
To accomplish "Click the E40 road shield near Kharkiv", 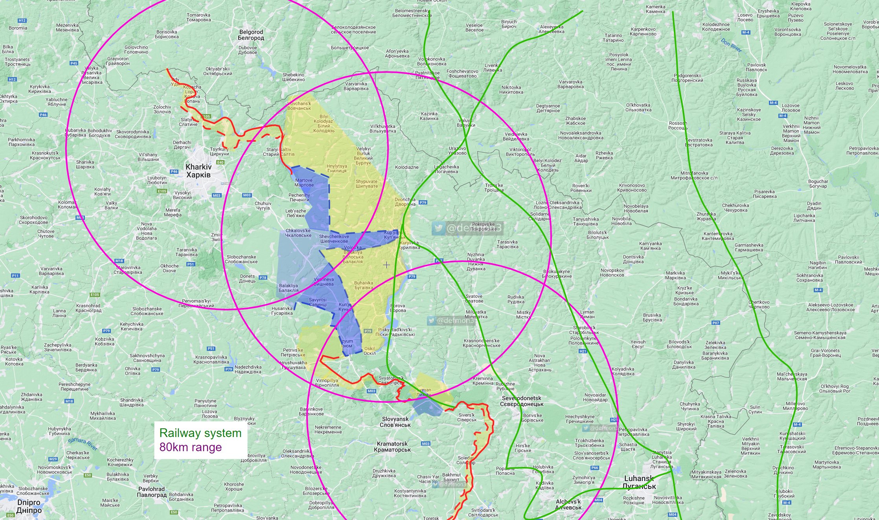I will tap(220, 162).
